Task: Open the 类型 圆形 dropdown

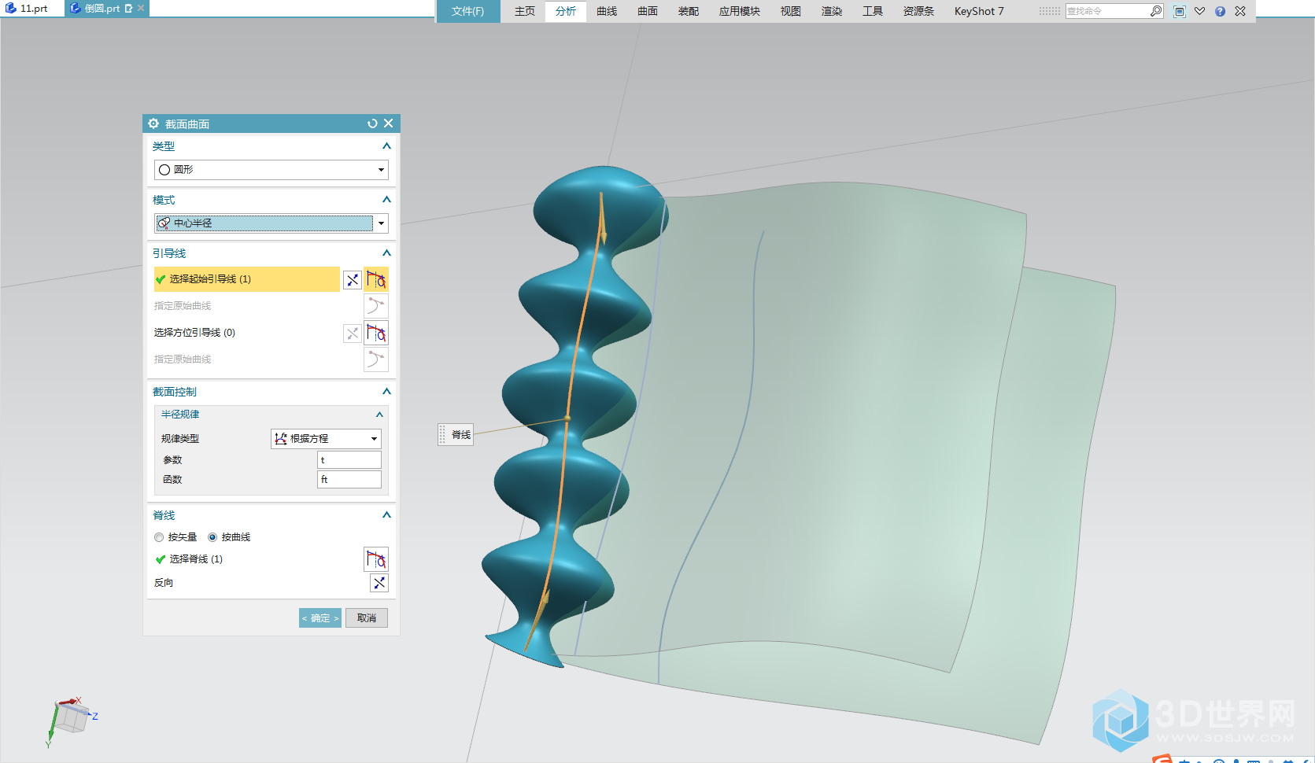Action: [271, 170]
